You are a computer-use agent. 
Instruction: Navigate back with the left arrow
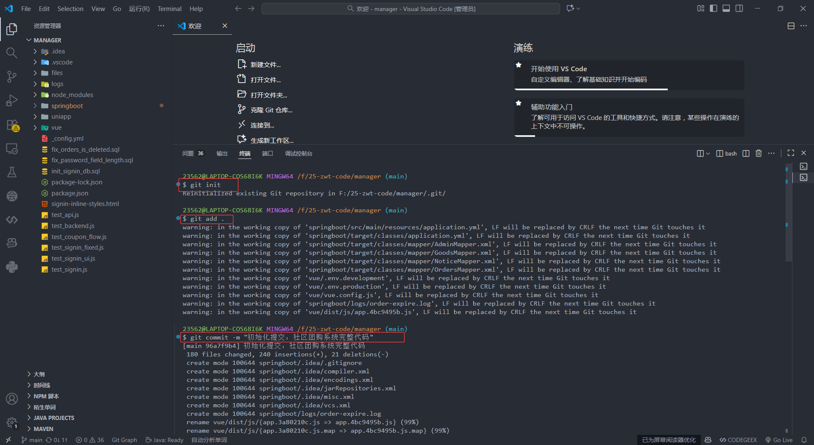(x=238, y=8)
